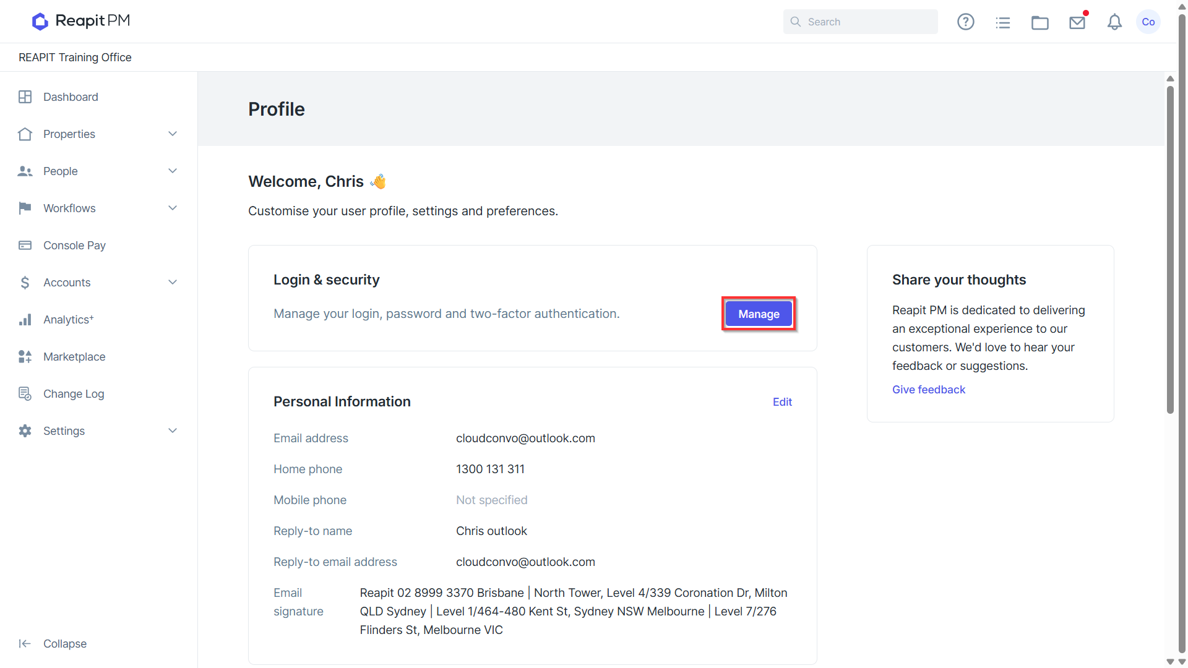Screen dimensions: 1188x668
Task: Edit Personal Information
Action: tap(782, 402)
